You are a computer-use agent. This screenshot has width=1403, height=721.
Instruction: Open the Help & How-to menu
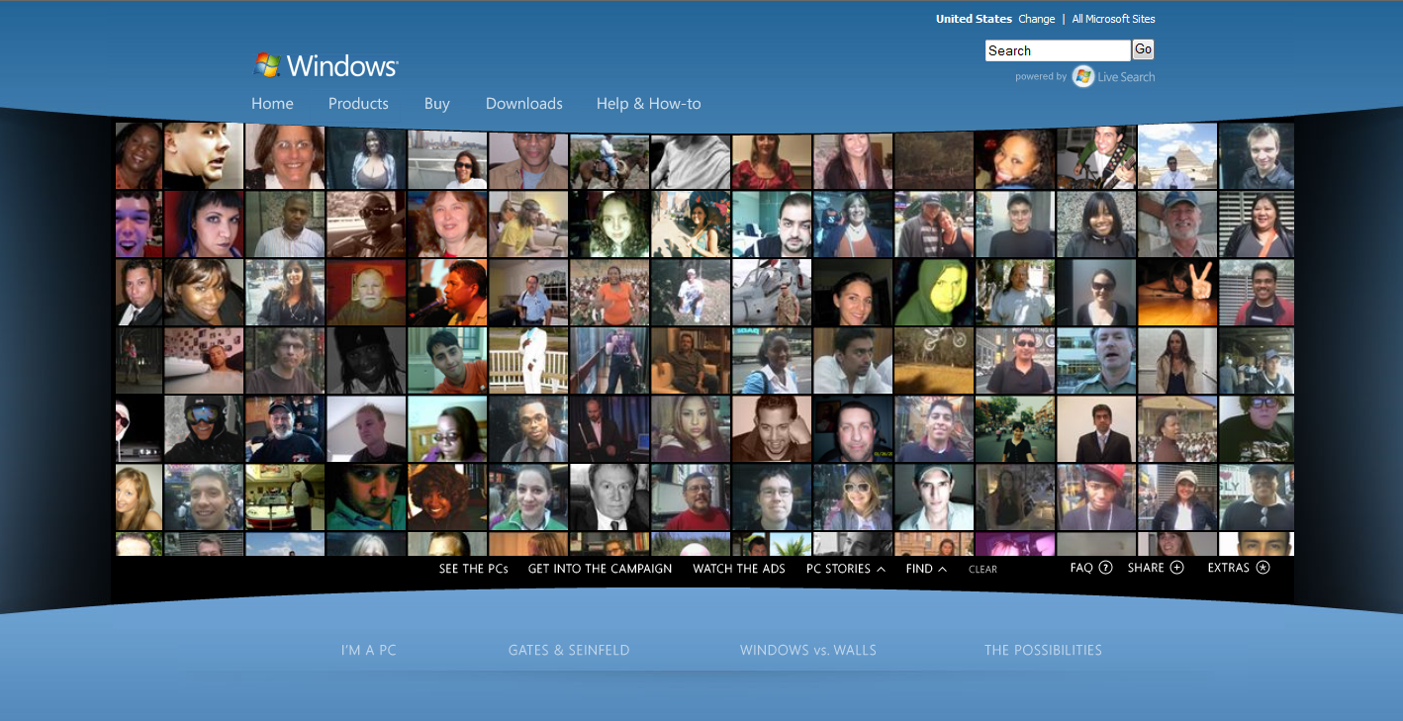(648, 103)
